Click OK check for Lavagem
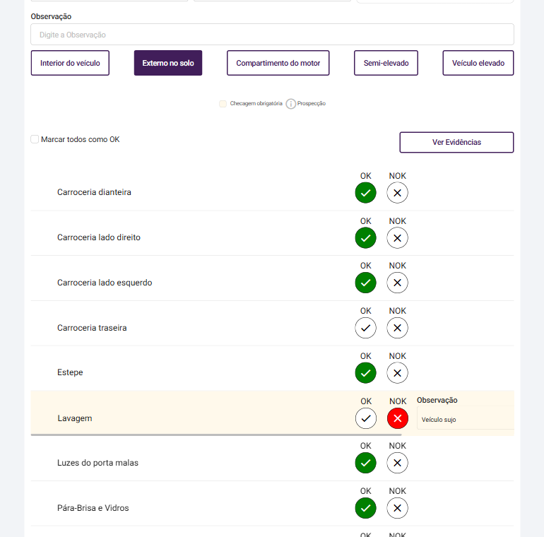This screenshot has width=544, height=537. (x=365, y=418)
